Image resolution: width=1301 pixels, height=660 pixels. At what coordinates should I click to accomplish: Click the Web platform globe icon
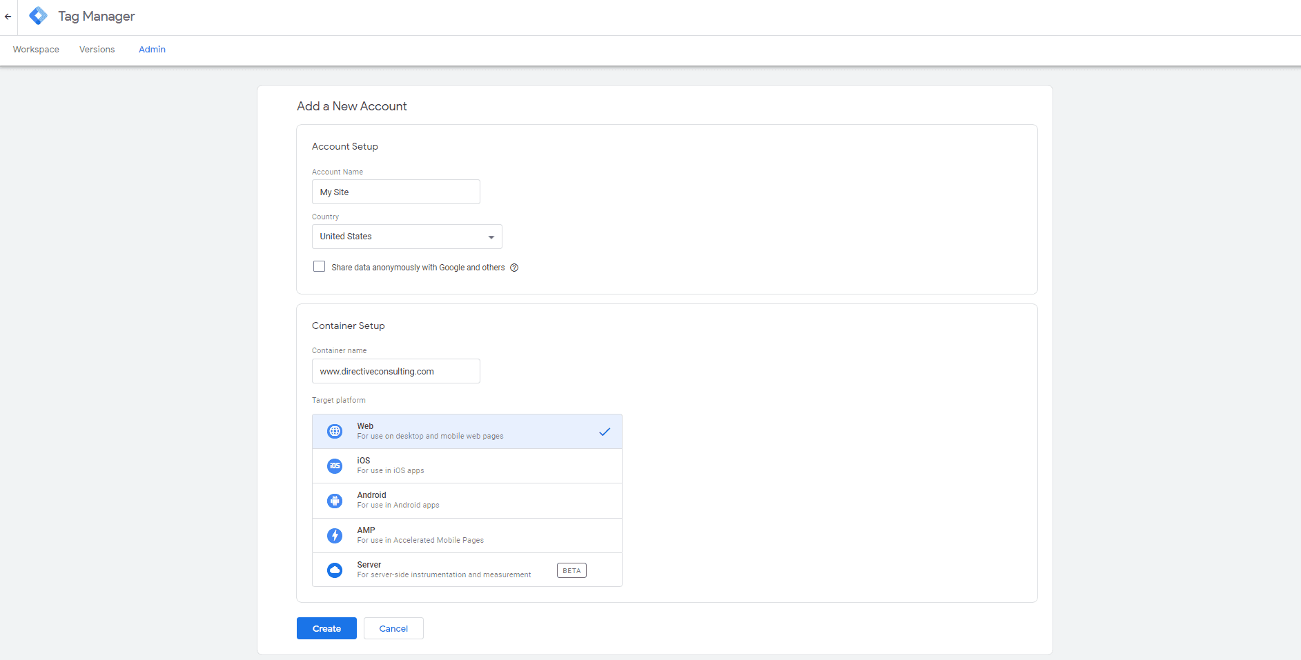335,431
